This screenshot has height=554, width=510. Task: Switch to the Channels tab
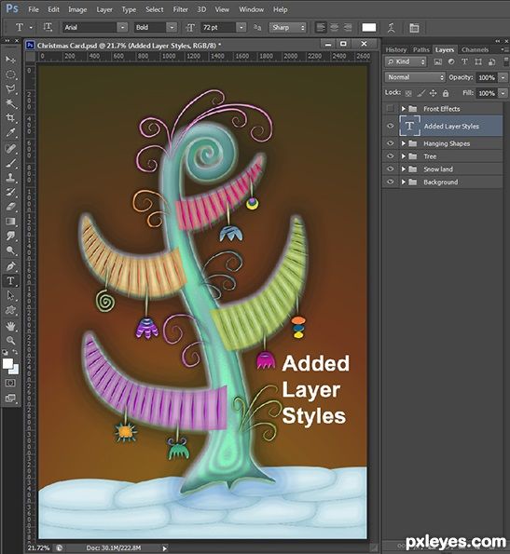click(x=475, y=50)
